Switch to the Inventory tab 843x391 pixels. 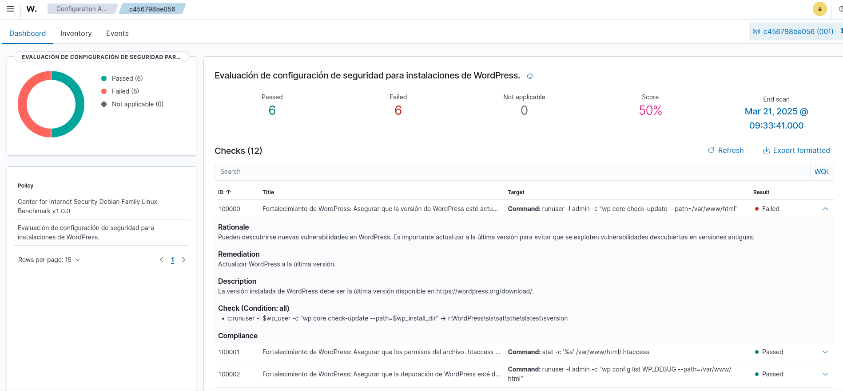click(76, 33)
